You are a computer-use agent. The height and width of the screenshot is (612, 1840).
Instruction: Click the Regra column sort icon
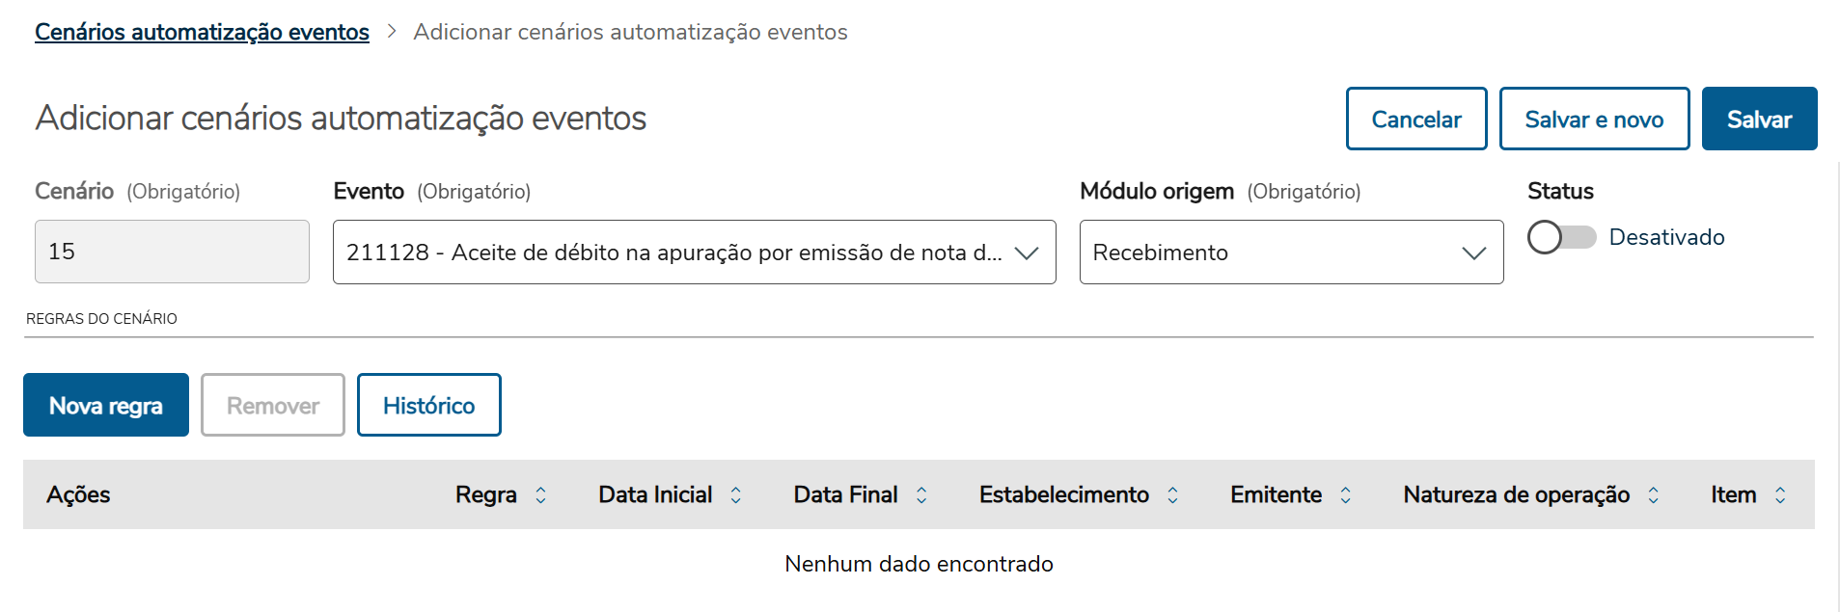tap(540, 495)
